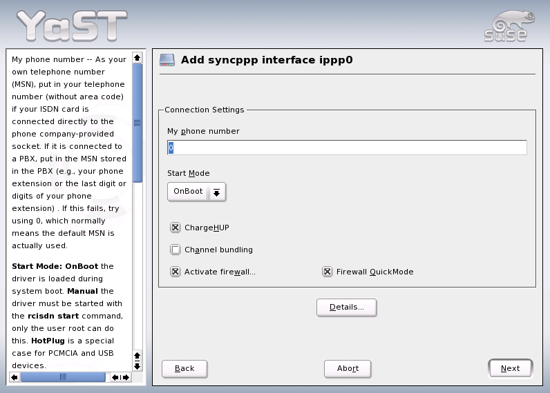Screen dimensions: 550x393
Task: Uncheck the ChargeHUP checkbox
Action: pos(176,228)
